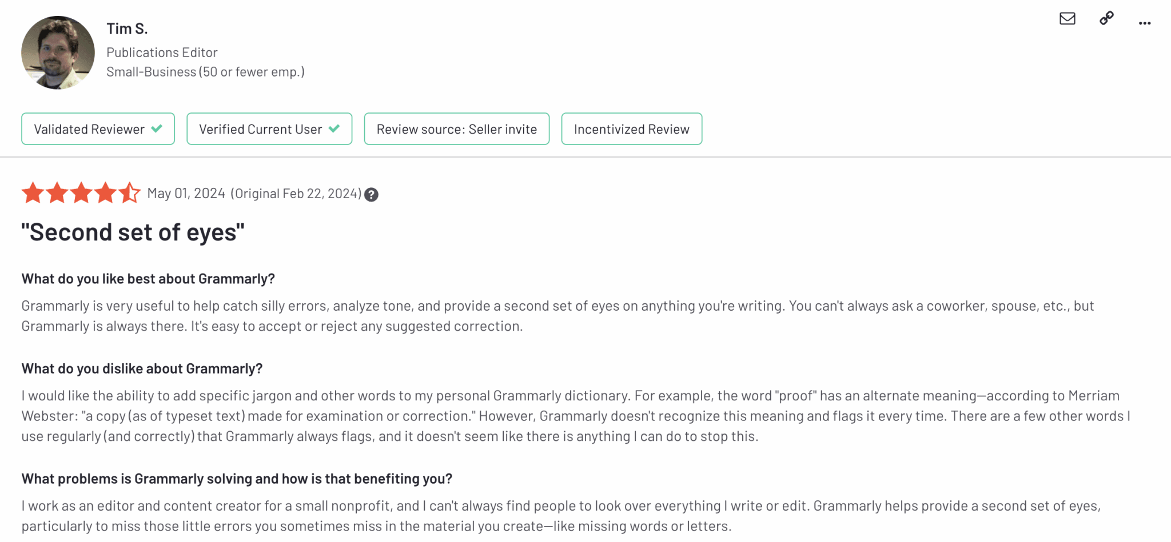Click the Review source: Seller invite badge
Viewport: 1171px width, 542px height.
click(x=457, y=129)
